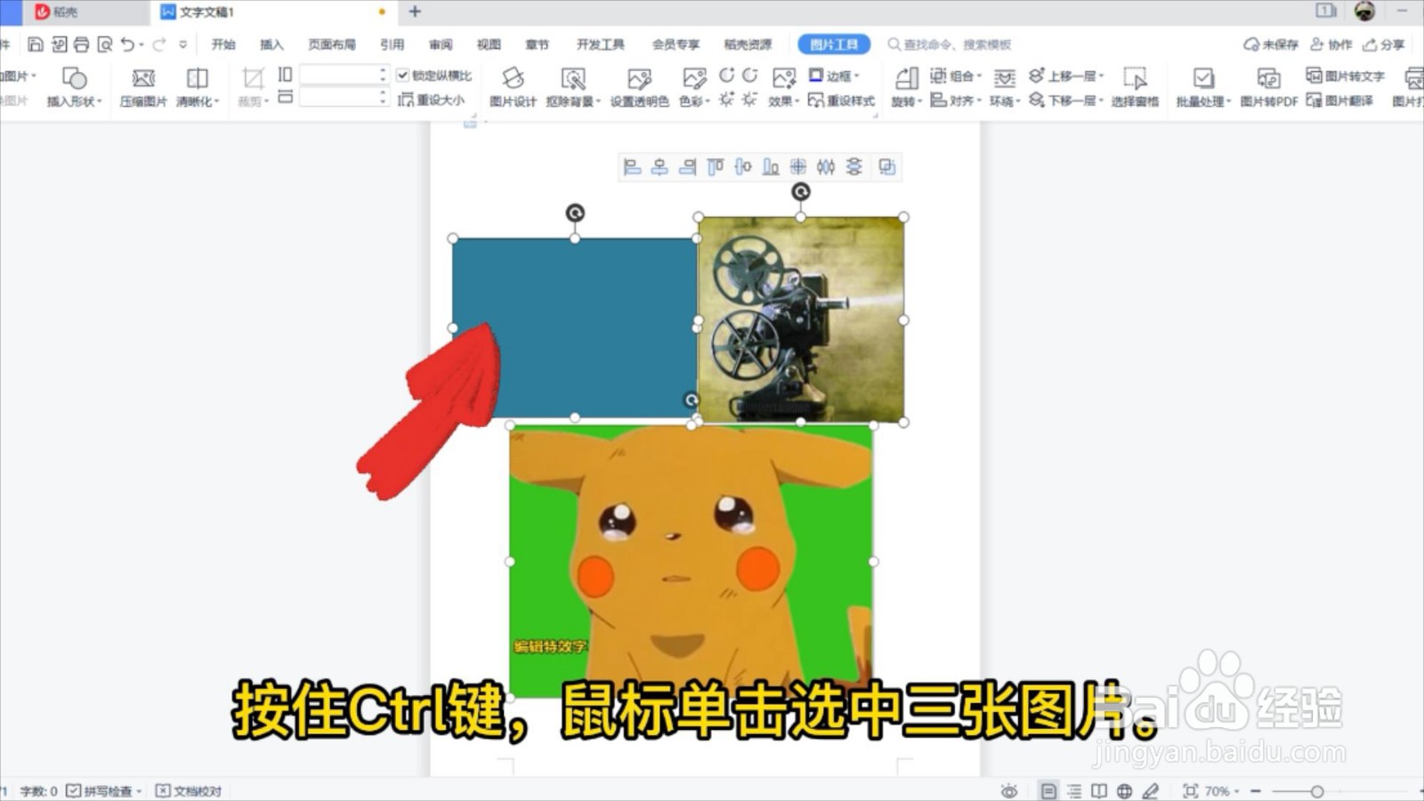Expand Border (边框) dropdown
The width and height of the screenshot is (1424, 801).
click(x=834, y=76)
